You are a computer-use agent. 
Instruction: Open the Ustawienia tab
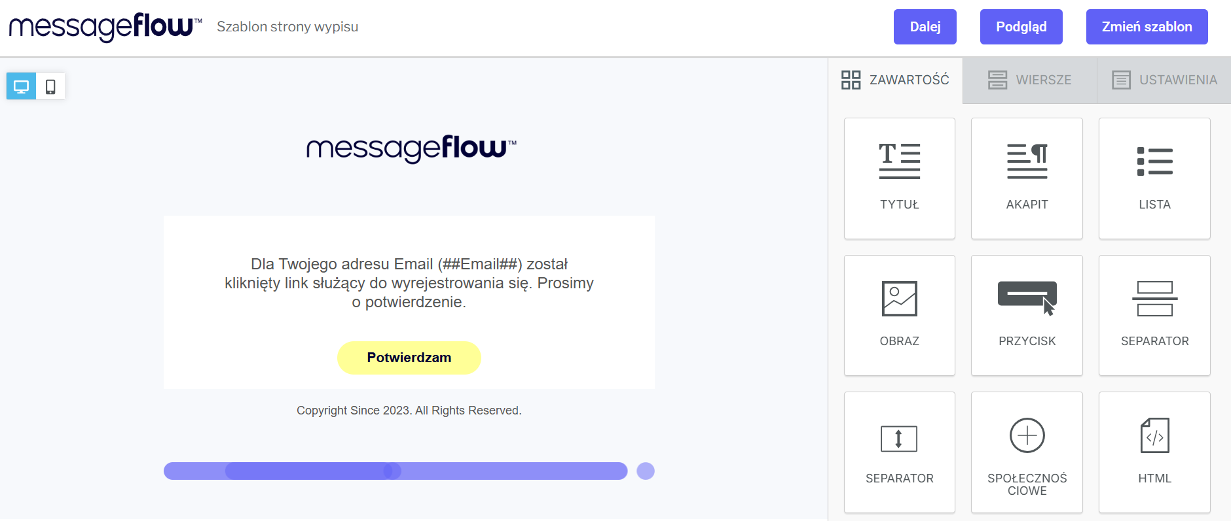pyautogui.click(x=1164, y=80)
